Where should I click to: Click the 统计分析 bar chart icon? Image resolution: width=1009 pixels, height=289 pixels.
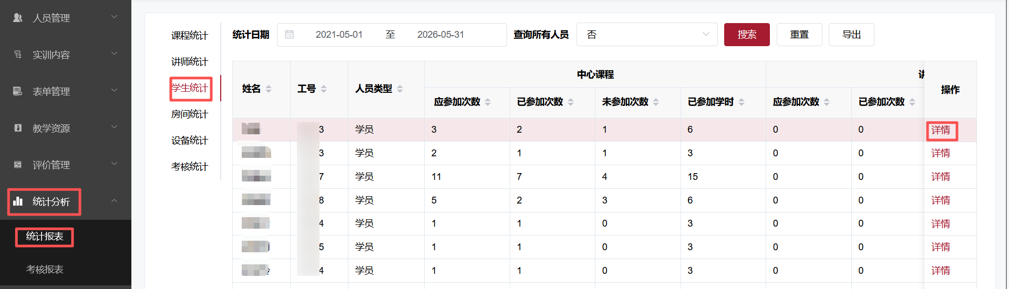coord(18,201)
